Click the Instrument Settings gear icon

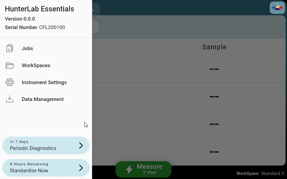(10, 82)
